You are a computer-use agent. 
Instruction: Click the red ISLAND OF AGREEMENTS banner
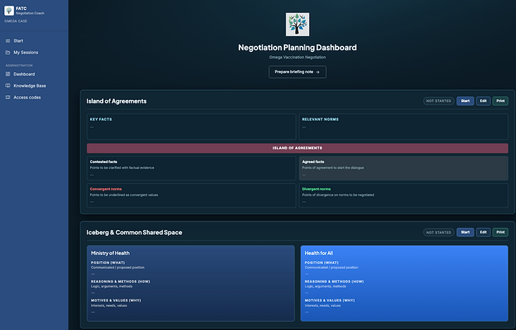[x=298, y=148]
